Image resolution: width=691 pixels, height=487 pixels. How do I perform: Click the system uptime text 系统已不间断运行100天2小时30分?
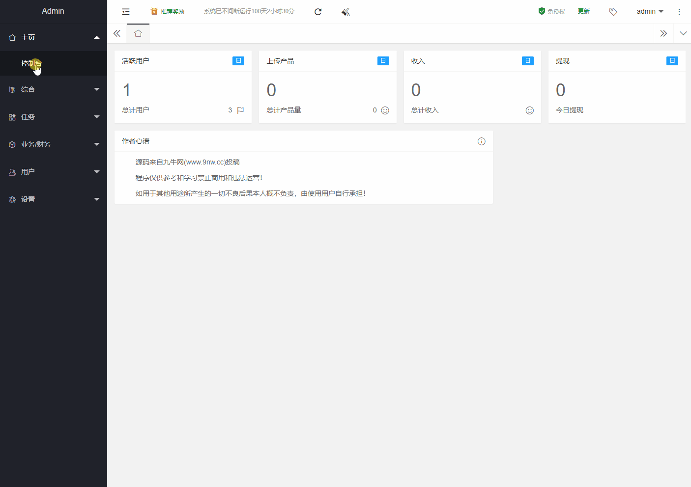[x=249, y=11]
